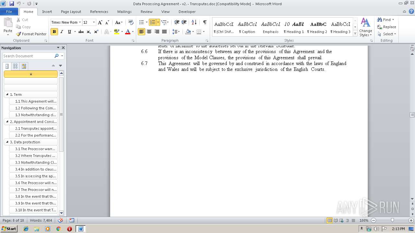Collapse the '1. Term' heading
415x233 pixels.
click(x=7, y=94)
